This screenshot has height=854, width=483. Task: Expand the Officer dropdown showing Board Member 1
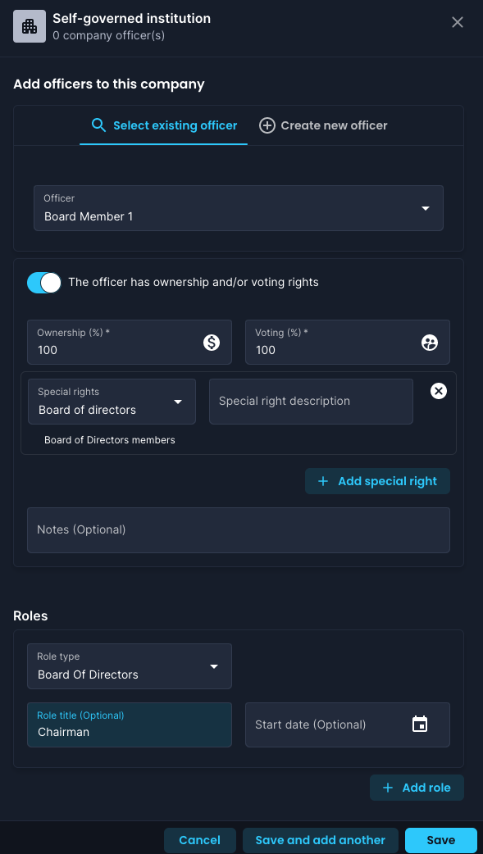[x=239, y=208]
